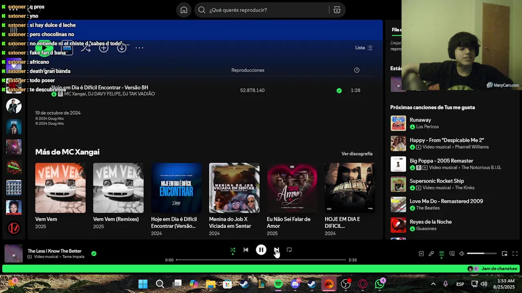Toggle repeat mode in player bar

coord(289,250)
